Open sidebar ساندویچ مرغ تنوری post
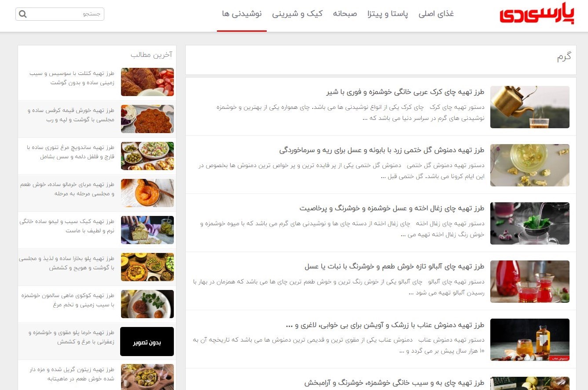 70,152
